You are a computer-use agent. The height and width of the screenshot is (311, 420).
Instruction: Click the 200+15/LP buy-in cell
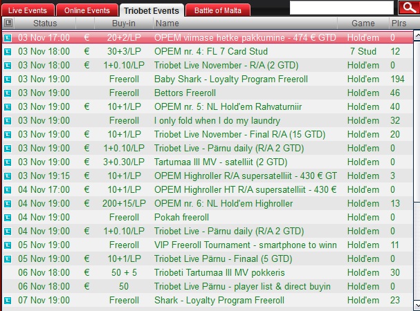point(124,203)
